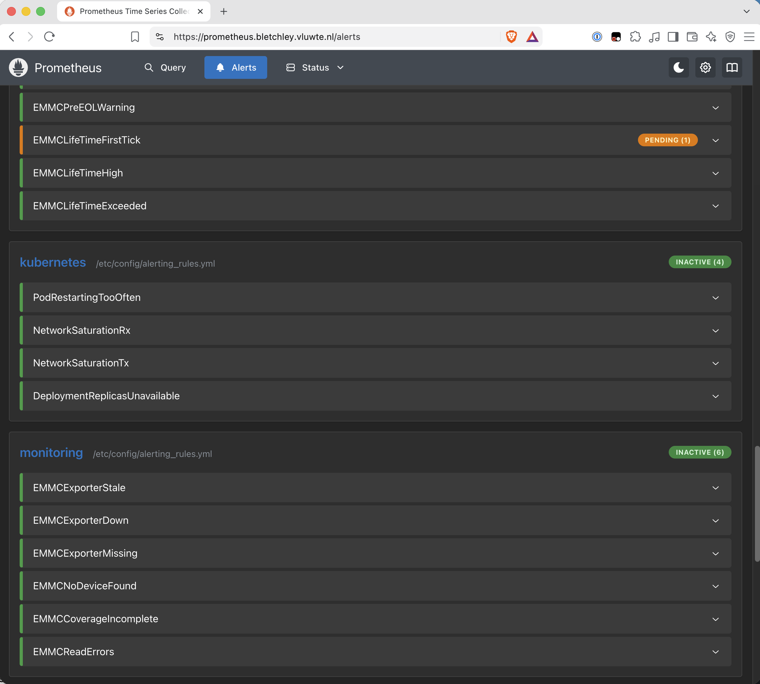The width and height of the screenshot is (760, 684).
Task: Click the PENDING (1) badge
Action: click(x=667, y=140)
